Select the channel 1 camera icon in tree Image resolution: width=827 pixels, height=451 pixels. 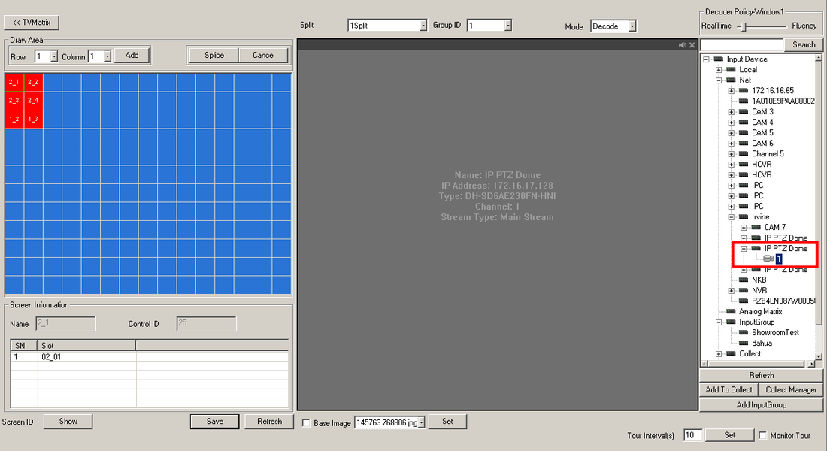pos(768,259)
